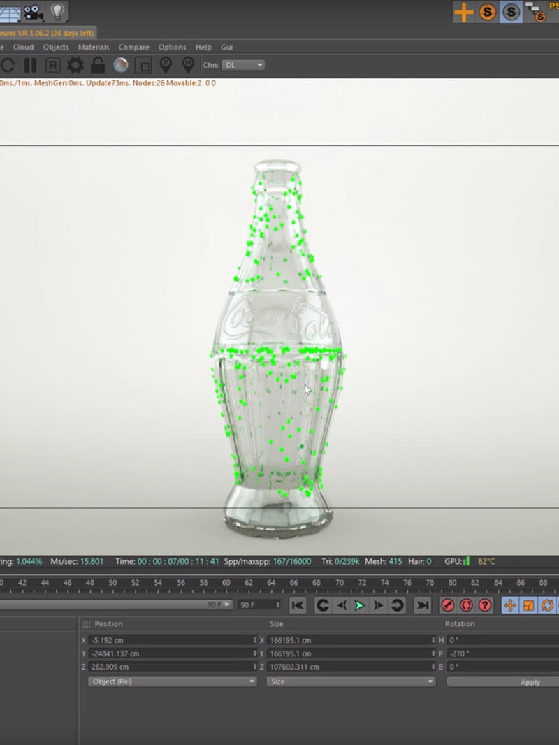Go to next key with curved arrow
The height and width of the screenshot is (745, 559).
click(x=397, y=605)
